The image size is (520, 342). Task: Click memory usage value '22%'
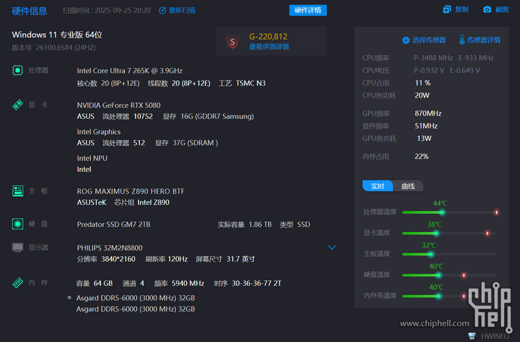point(421,156)
